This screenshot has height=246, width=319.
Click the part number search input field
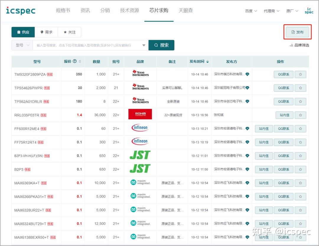point(86,45)
